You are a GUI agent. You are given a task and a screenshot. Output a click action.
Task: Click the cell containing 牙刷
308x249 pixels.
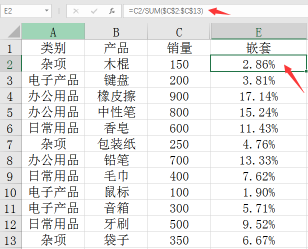pos(116,224)
